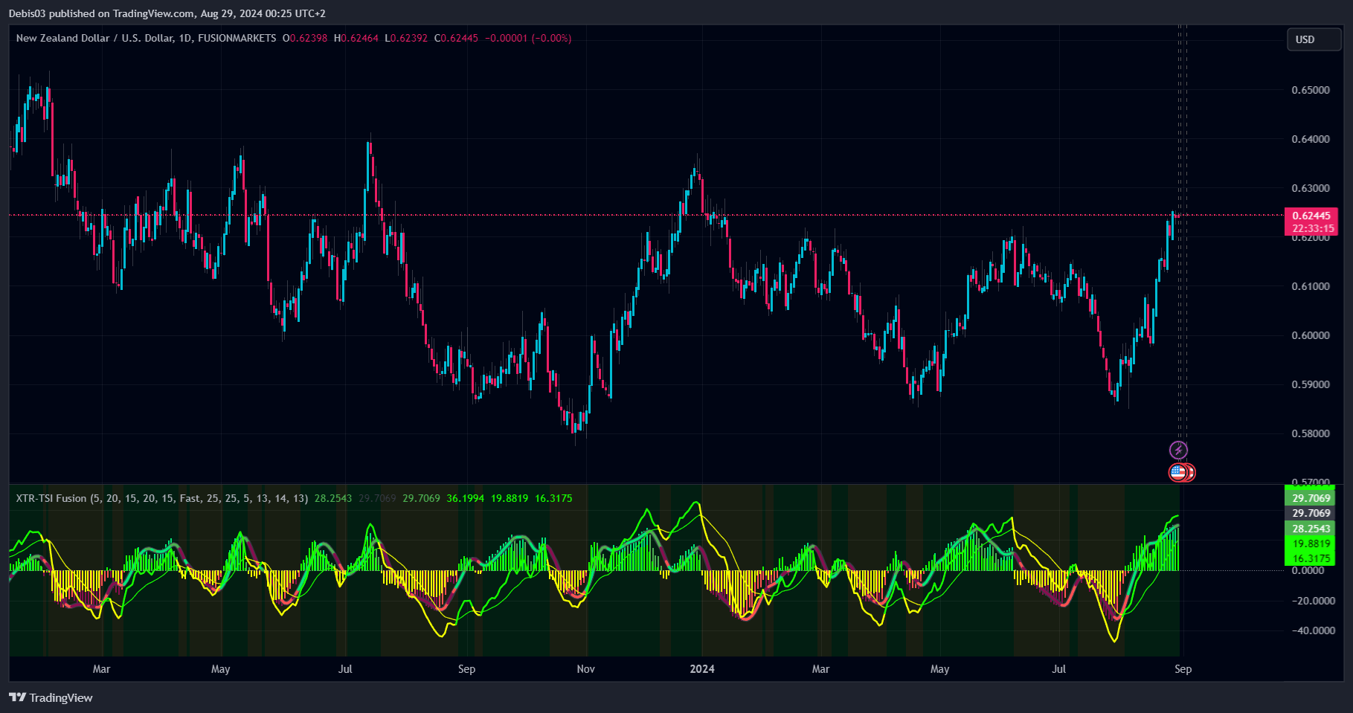Click the 36.1994 value in indicator legend
The width and height of the screenshot is (1353, 713).
[x=465, y=498]
